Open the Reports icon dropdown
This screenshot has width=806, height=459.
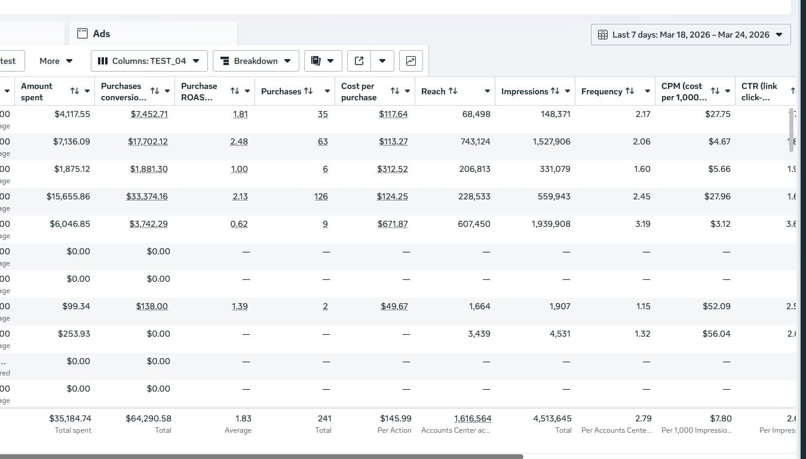pyautogui.click(x=323, y=61)
